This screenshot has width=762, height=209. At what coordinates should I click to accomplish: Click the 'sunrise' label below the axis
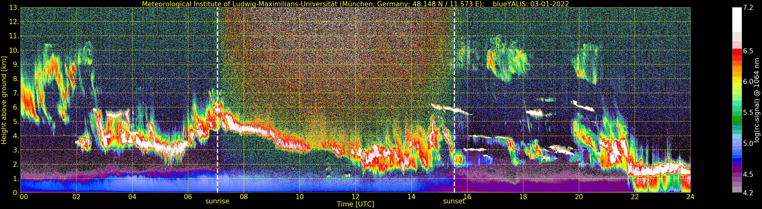(x=217, y=201)
